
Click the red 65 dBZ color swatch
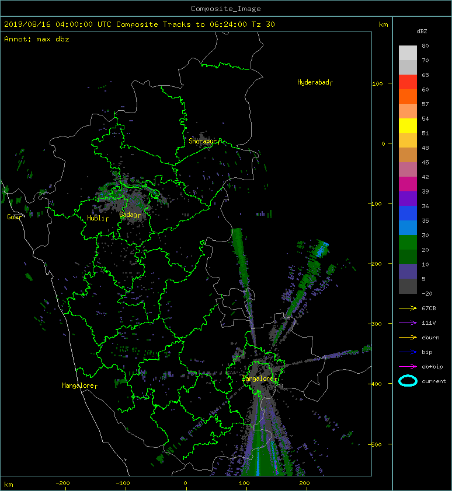point(408,82)
